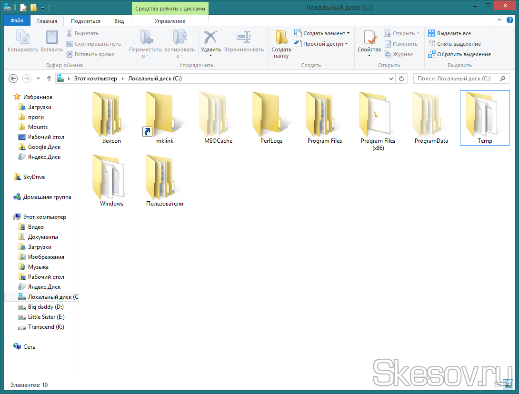This screenshot has height=394, width=519.
Task: Switch to the Share ribbon tab
Action: coord(86,21)
